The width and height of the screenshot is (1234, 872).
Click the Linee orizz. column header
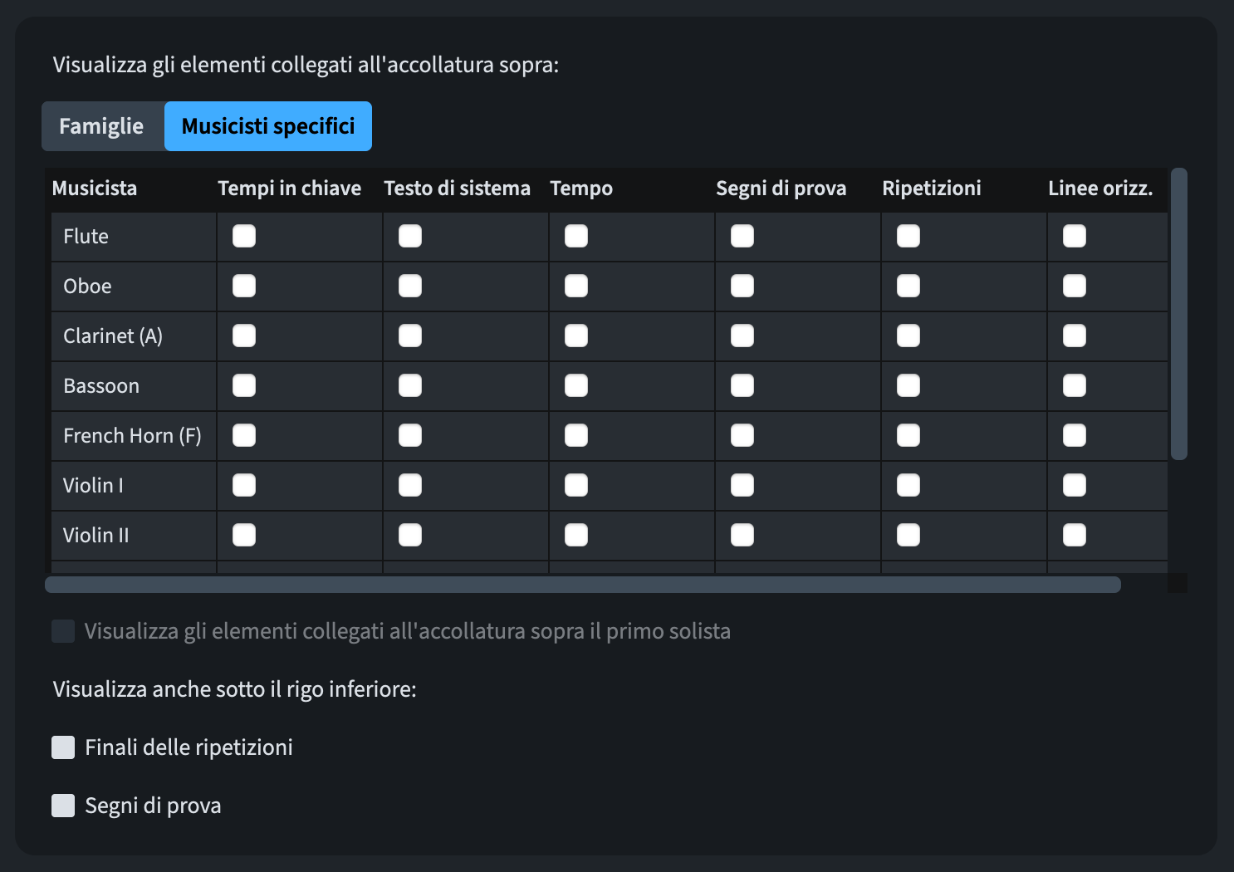[x=1100, y=189]
